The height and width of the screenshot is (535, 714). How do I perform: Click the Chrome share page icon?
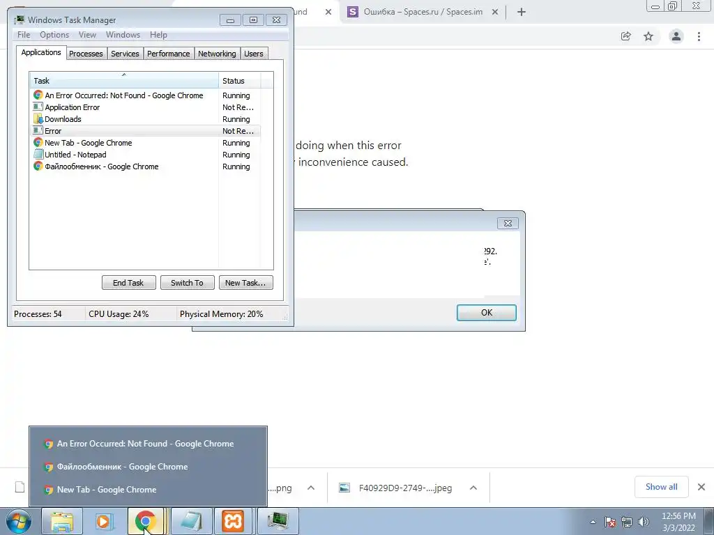(x=626, y=36)
